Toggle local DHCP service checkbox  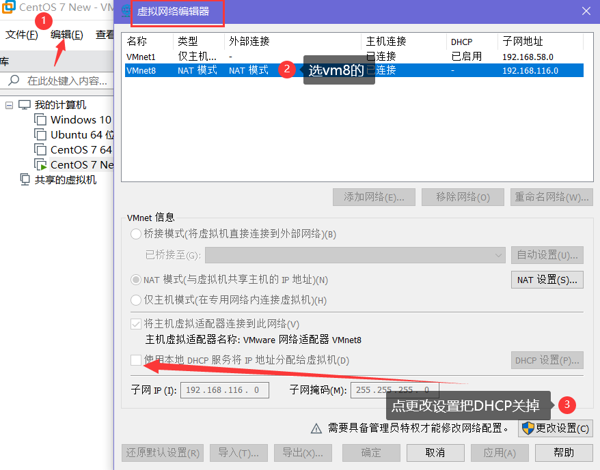[136, 360]
